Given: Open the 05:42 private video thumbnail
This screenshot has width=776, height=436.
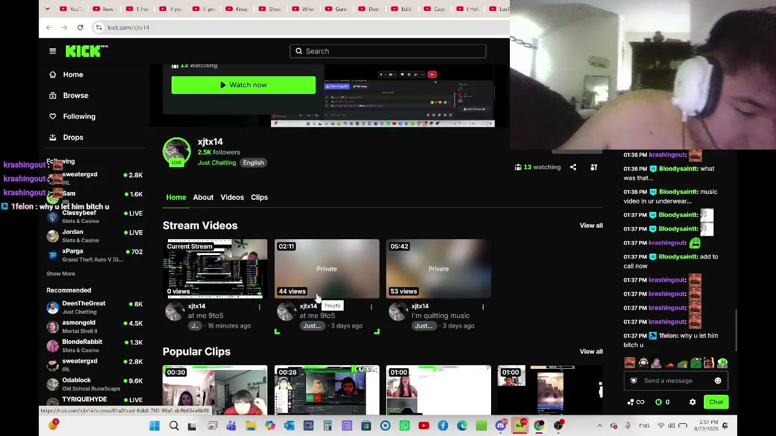Looking at the screenshot, I should coord(438,269).
